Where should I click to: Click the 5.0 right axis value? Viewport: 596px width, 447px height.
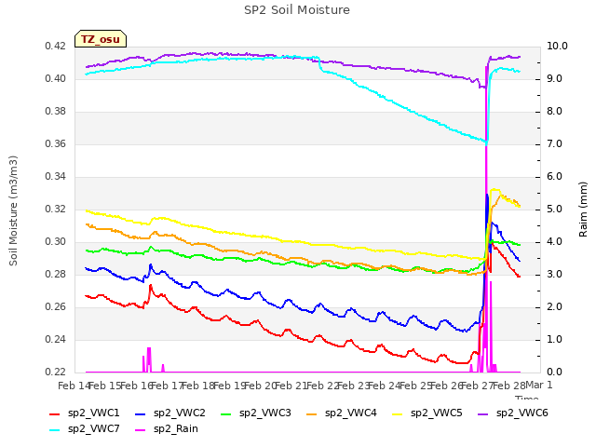(x=555, y=210)
